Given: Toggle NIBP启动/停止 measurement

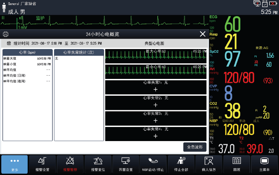Looking at the screenshot, I should (153, 165).
